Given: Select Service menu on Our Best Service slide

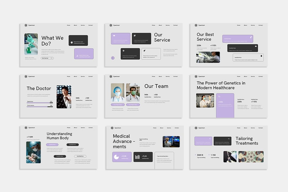Looking at the screenshot, I should (252, 25).
